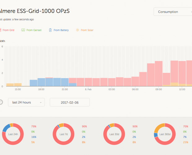Click the Last 24h donut chart
Viewport: 192px width, 155px height.
(12, 134)
